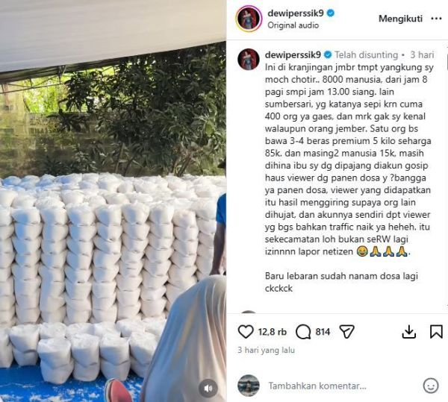The image size is (448, 402).
Task: Click the comments panel scrollbar
Action: 447,61
